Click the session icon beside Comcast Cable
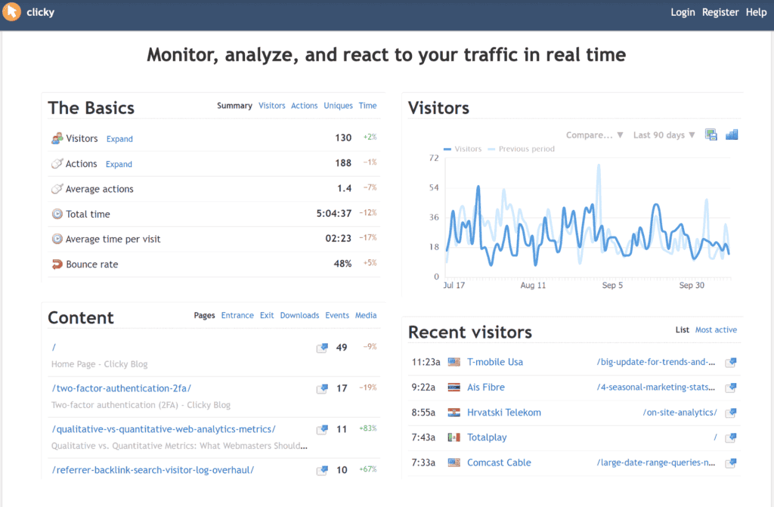The height and width of the screenshot is (507, 774). pos(730,462)
